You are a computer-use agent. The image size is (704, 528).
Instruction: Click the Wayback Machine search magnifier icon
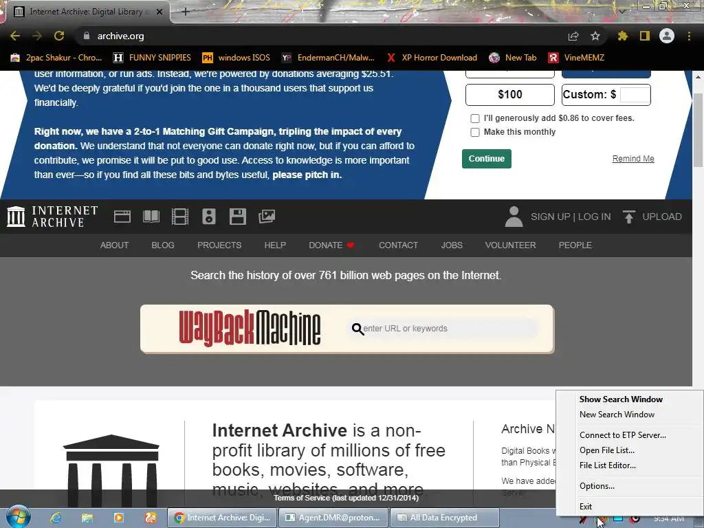357,329
